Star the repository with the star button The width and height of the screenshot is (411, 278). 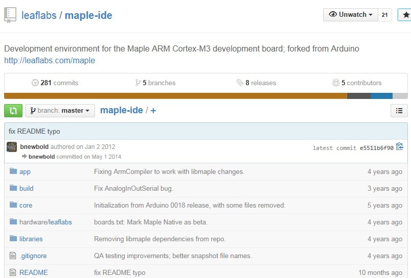pyautogui.click(x=405, y=15)
